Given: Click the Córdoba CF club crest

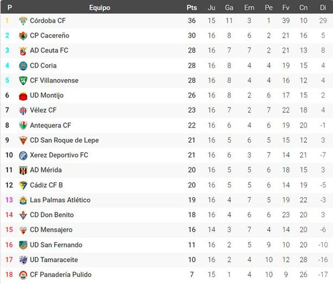Looking at the screenshot, I should [x=23, y=21].
